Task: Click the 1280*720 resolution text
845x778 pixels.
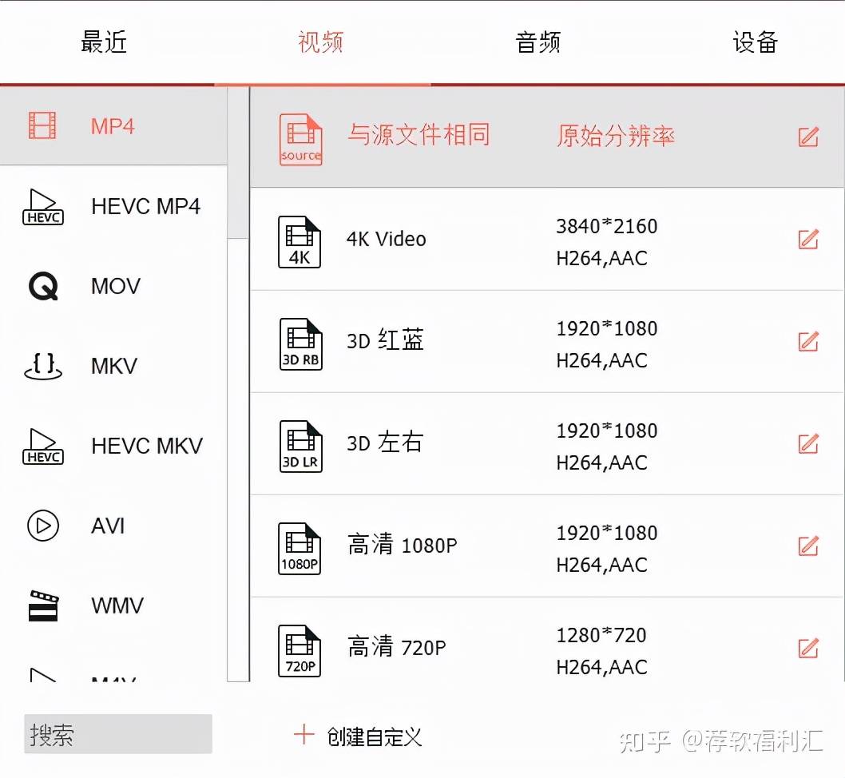Action: tap(601, 635)
